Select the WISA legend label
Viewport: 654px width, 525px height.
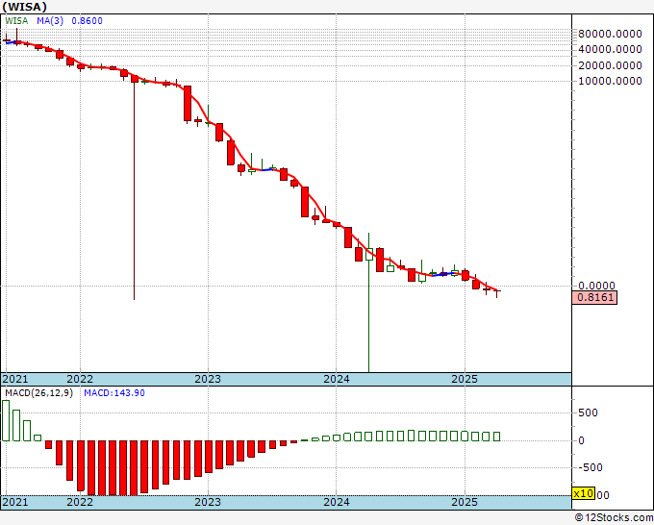click(16, 21)
